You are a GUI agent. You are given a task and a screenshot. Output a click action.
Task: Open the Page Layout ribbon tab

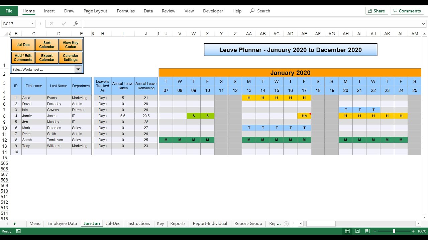click(95, 11)
